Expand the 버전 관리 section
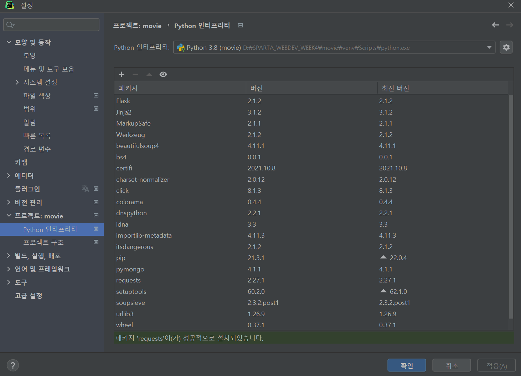Image resolution: width=521 pixels, height=376 pixels. point(9,202)
